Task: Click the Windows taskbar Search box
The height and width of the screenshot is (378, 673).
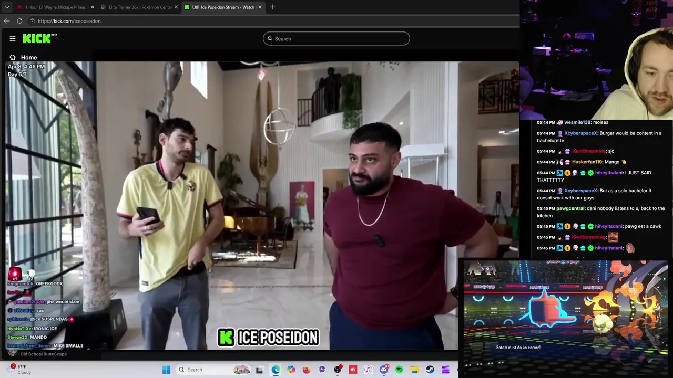Action: 213,370
